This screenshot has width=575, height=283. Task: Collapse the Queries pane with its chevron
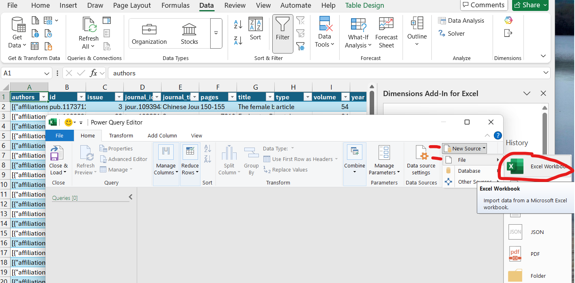click(x=130, y=197)
